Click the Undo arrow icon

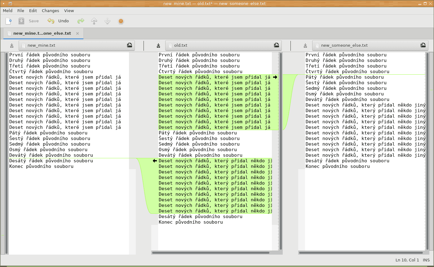click(51, 21)
